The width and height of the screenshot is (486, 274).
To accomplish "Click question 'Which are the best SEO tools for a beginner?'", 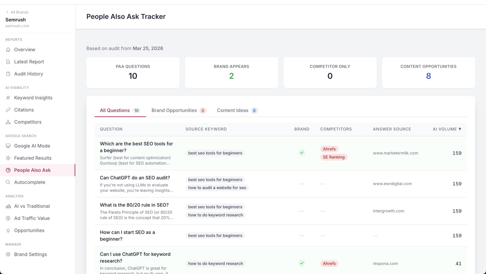I will click(x=136, y=147).
